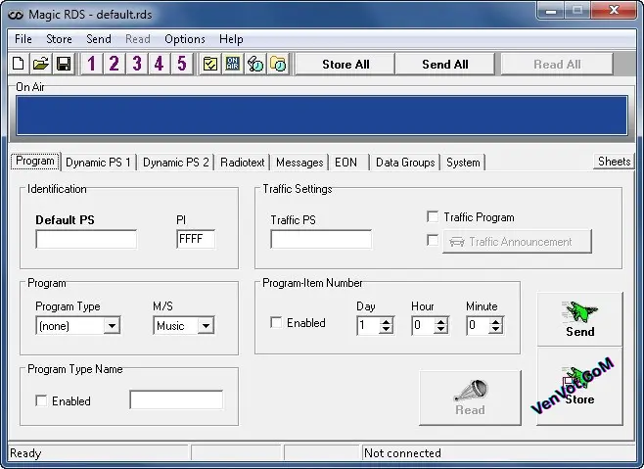The width and height of the screenshot is (644, 469).
Task: Click the New file toolbar icon
Action: [19, 64]
